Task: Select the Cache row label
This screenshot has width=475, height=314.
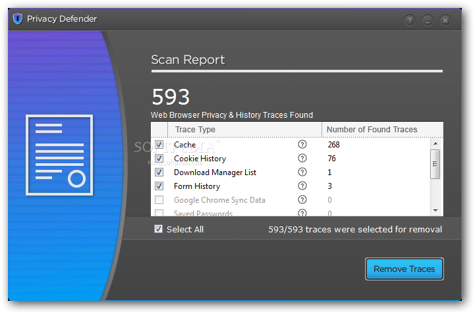Action: click(184, 145)
